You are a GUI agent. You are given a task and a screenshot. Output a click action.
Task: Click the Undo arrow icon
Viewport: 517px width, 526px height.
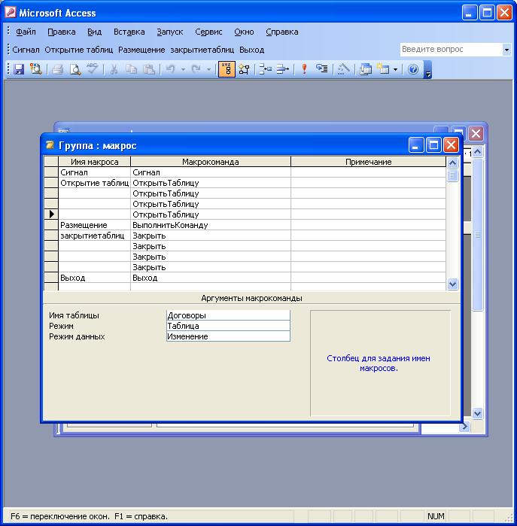[x=171, y=69]
